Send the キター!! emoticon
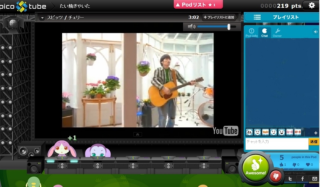Screen dimensions: 320x187 point(298,132)
